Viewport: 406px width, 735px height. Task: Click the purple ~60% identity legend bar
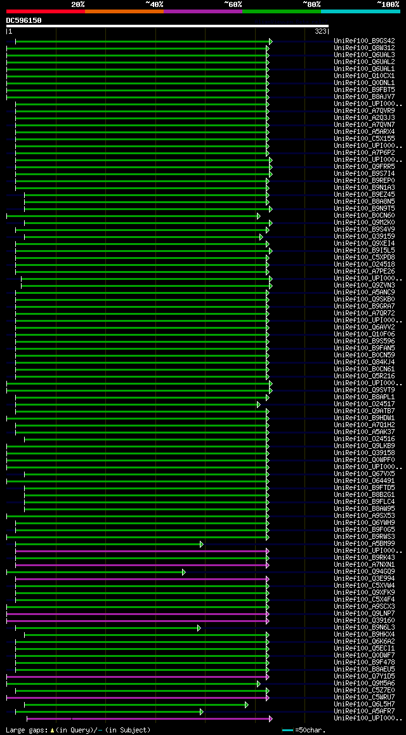(x=203, y=11)
